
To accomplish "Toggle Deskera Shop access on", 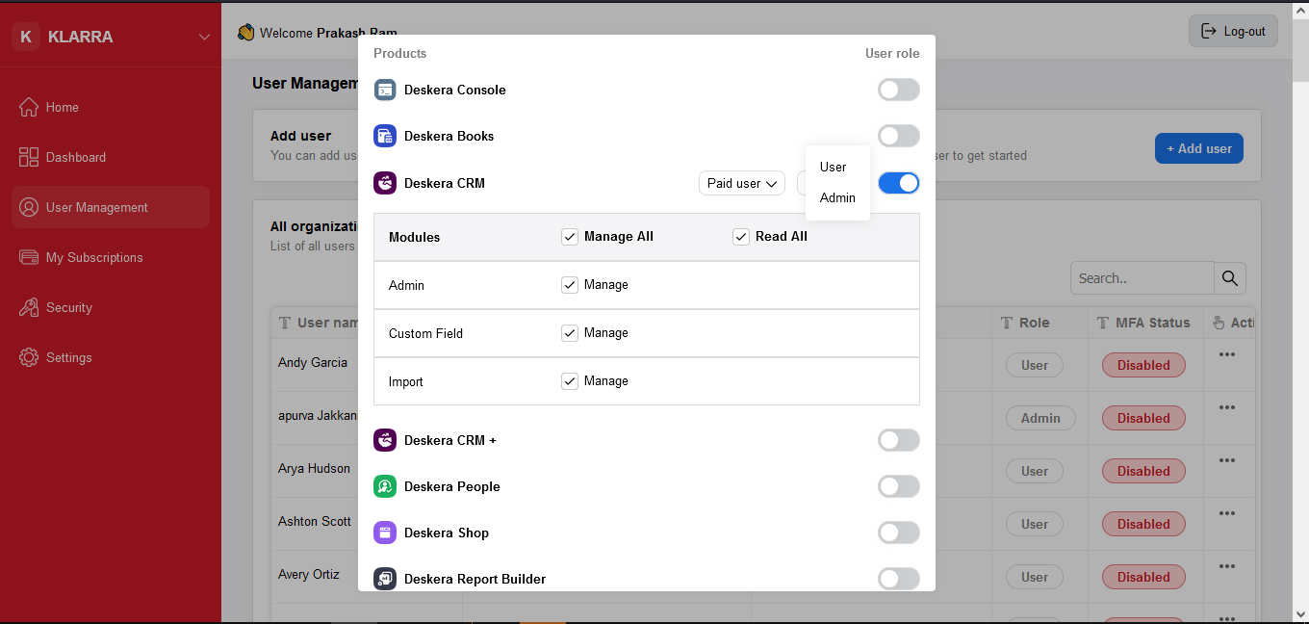I will 899,533.
